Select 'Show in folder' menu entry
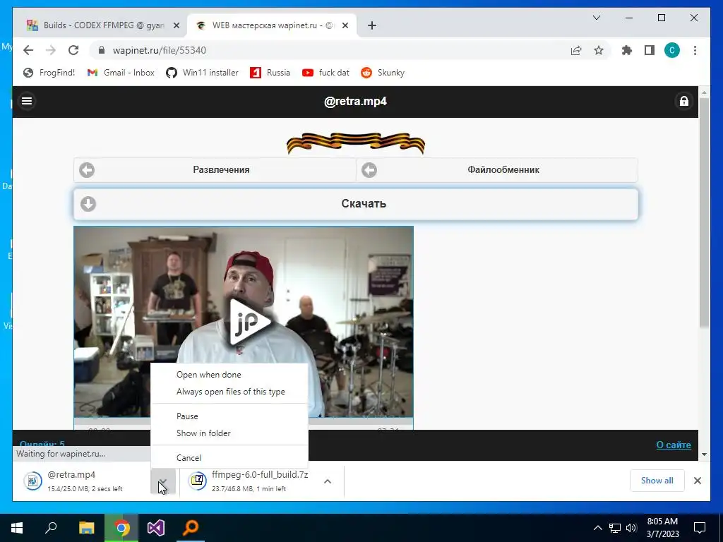Viewport: 723px width, 542px height. (229, 433)
